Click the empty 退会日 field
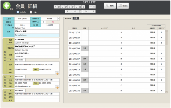Viewport: 171px width, 108px height. [22, 22]
